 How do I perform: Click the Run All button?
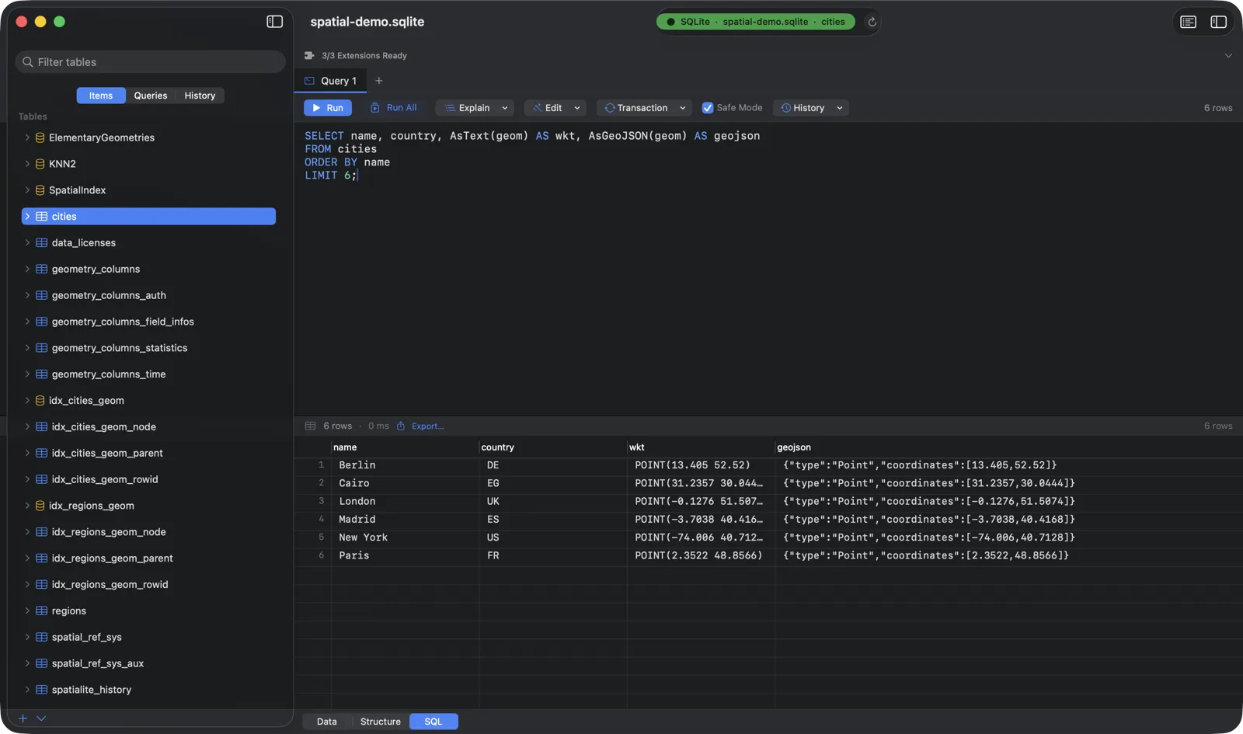coord(394,108)
